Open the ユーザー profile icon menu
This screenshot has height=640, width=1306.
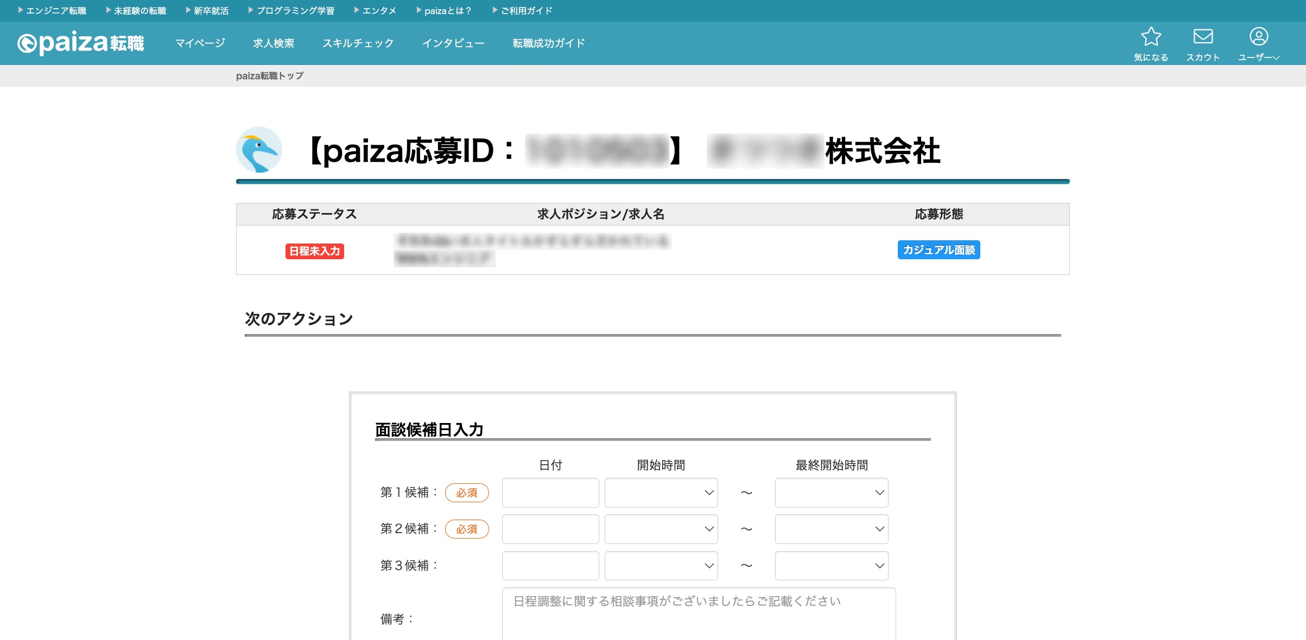(x=1259, y=44)
